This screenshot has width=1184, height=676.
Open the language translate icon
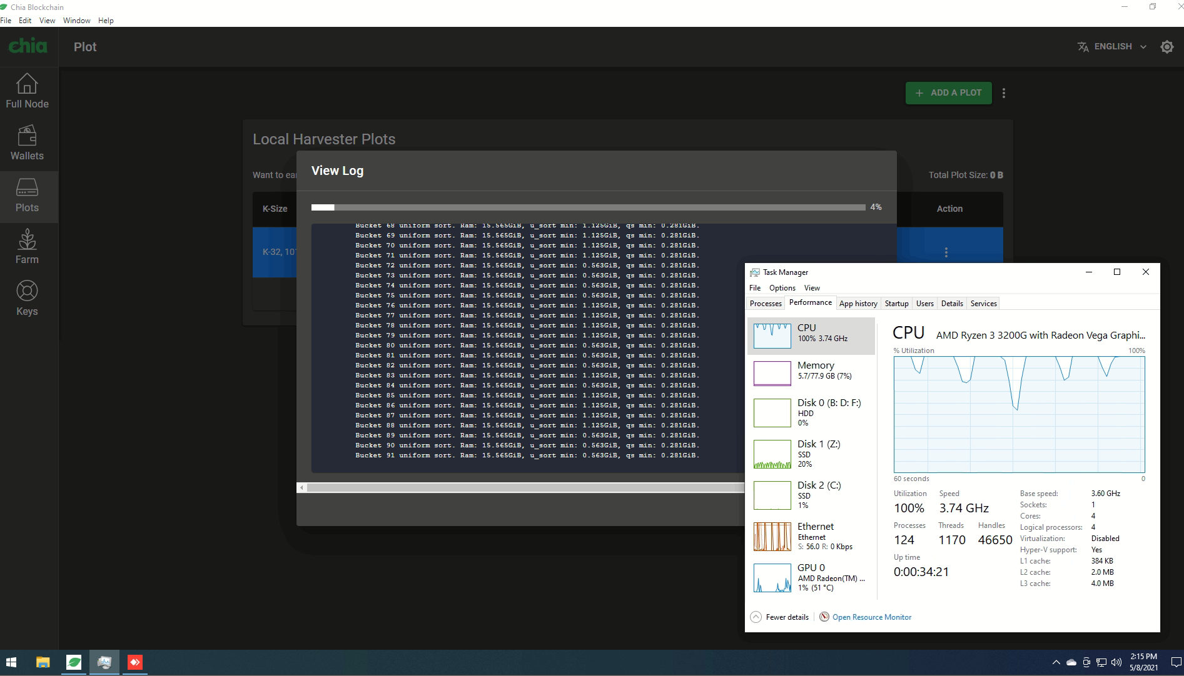[x=1083, y=47]
